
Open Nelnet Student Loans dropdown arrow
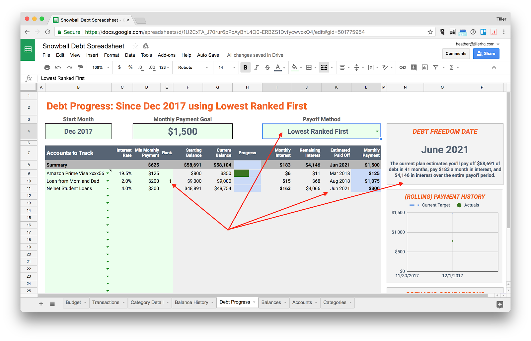click(x=108, y=188)
